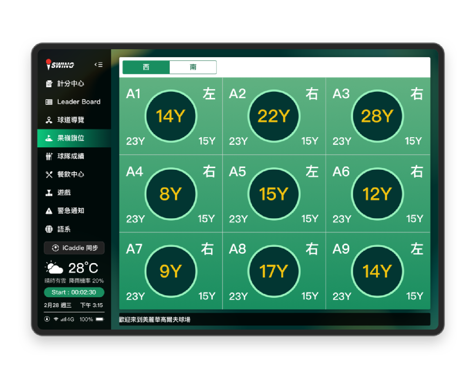Click the 15Y value in A3 card

click(x=413, y=141)
